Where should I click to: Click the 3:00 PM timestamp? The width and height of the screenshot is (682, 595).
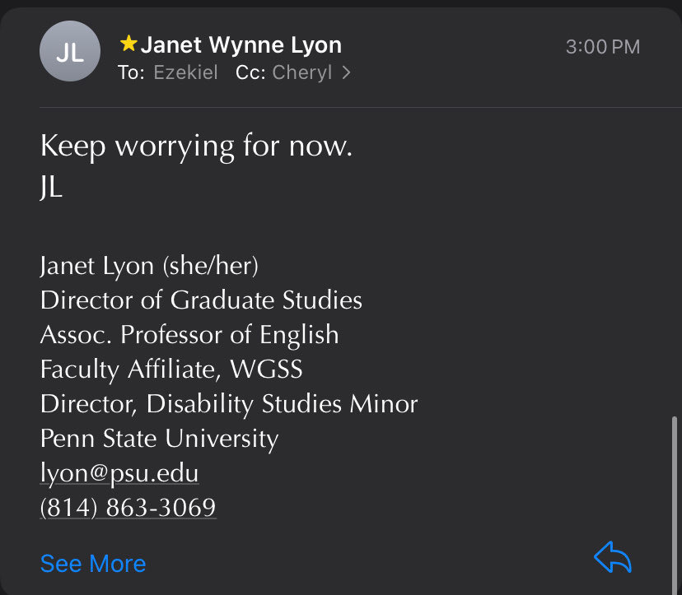coord(602,47)
